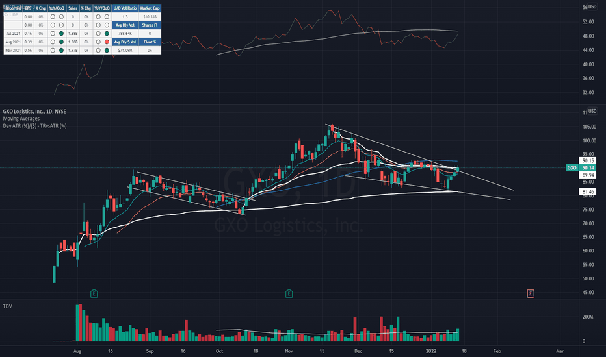This screenshot has width=606, height=357.
Task: Click the Oct date axis label
Action: click(219, 351)
